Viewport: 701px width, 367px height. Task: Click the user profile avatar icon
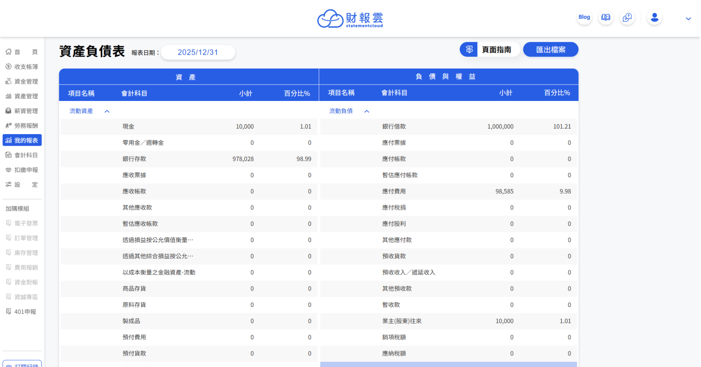(655, 17)
